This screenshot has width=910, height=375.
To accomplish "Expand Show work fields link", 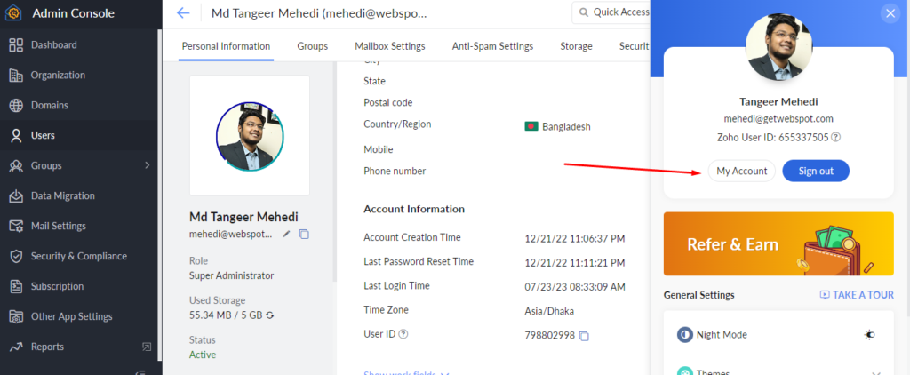I will coord(406,373).
